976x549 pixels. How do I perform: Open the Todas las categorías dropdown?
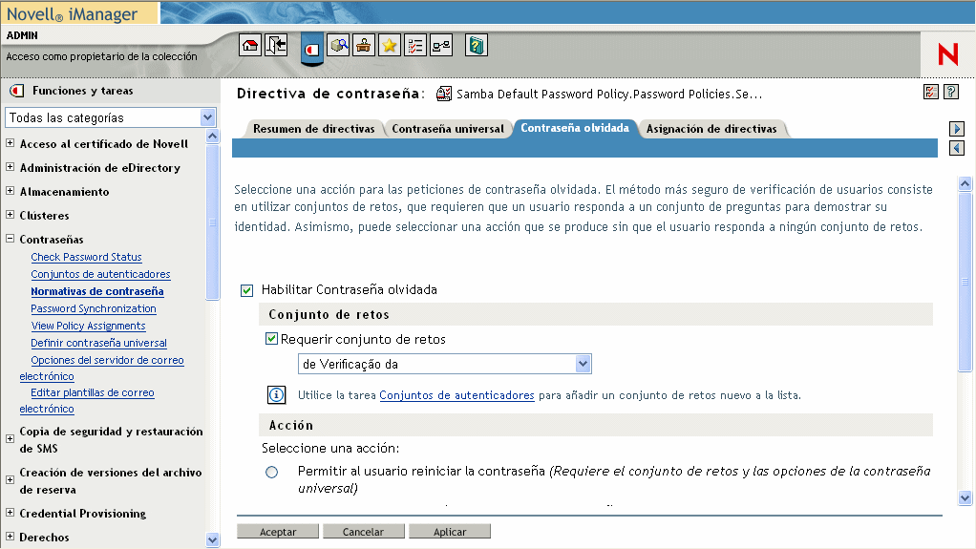[x=111, y=117]
